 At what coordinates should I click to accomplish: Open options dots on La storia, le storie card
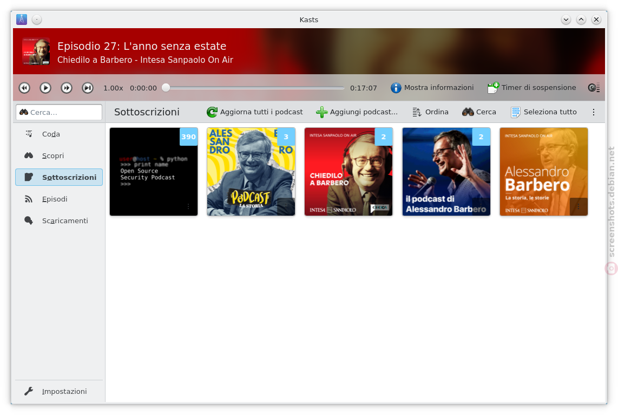click(x=578, y=206)
